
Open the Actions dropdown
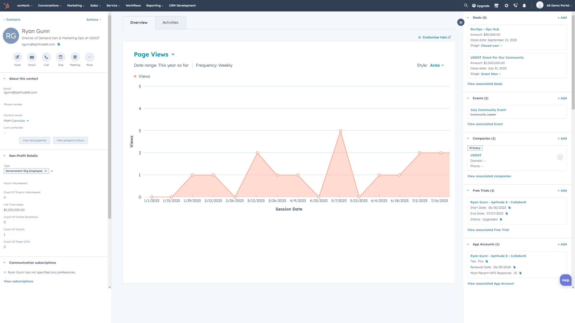94,20
